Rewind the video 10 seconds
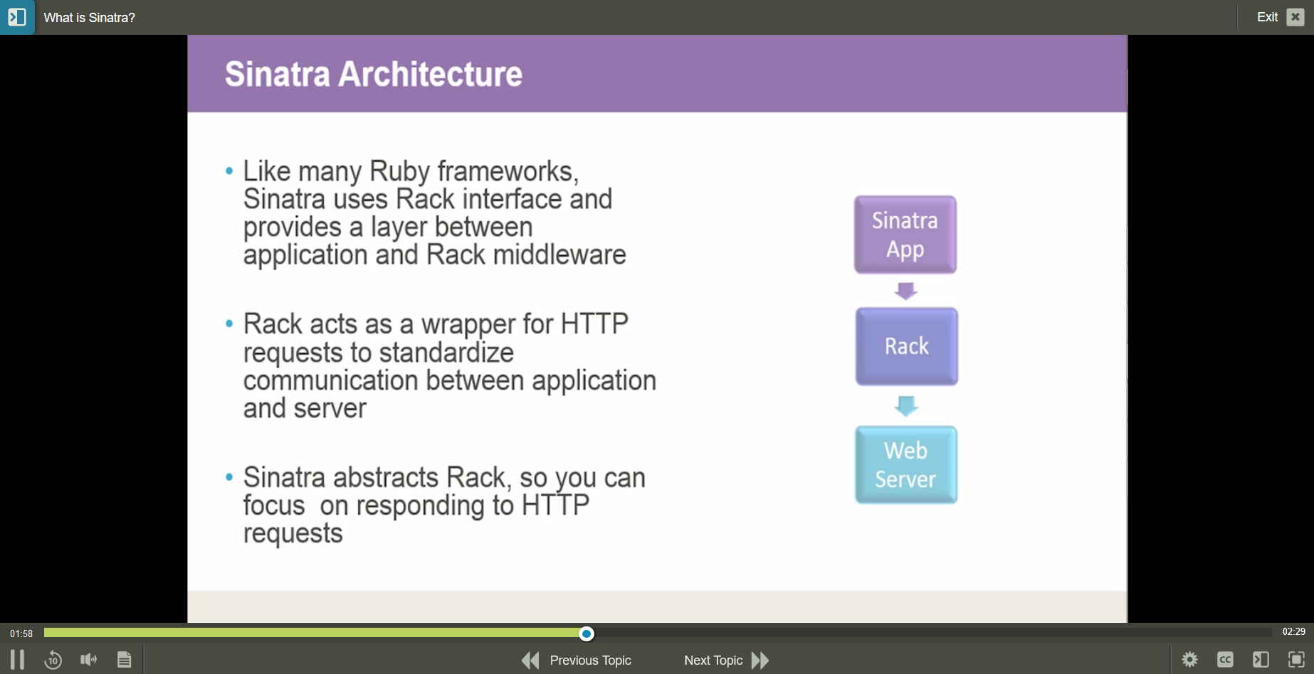1314x674 pixels. click(x=53, y=659)
